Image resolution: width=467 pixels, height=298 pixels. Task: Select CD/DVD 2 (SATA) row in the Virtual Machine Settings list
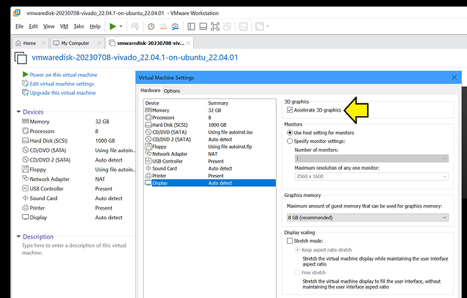210,140
